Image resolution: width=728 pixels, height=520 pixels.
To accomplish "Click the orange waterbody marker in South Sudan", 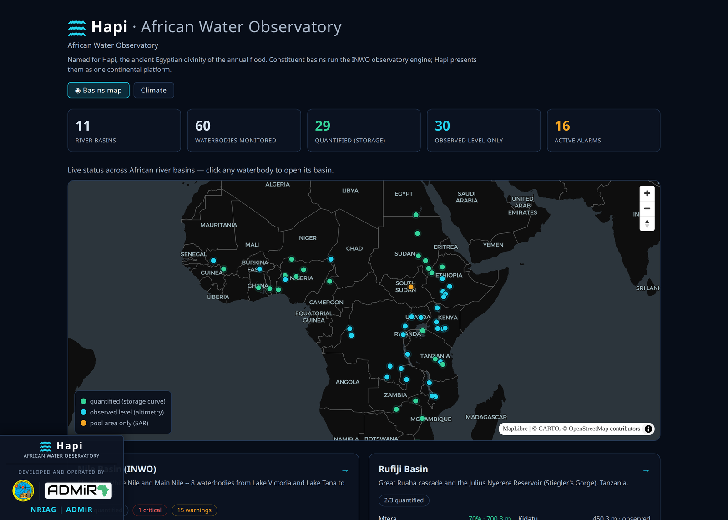I will pos(411,287).
